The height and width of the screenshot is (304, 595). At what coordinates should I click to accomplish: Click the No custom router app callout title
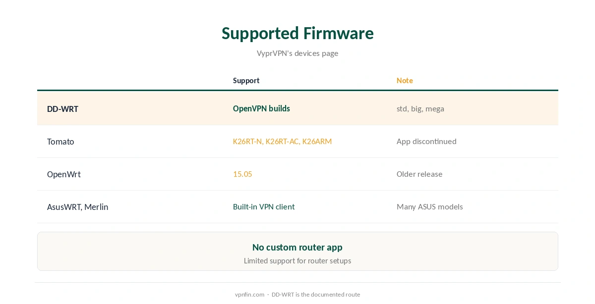coord(297,247)
